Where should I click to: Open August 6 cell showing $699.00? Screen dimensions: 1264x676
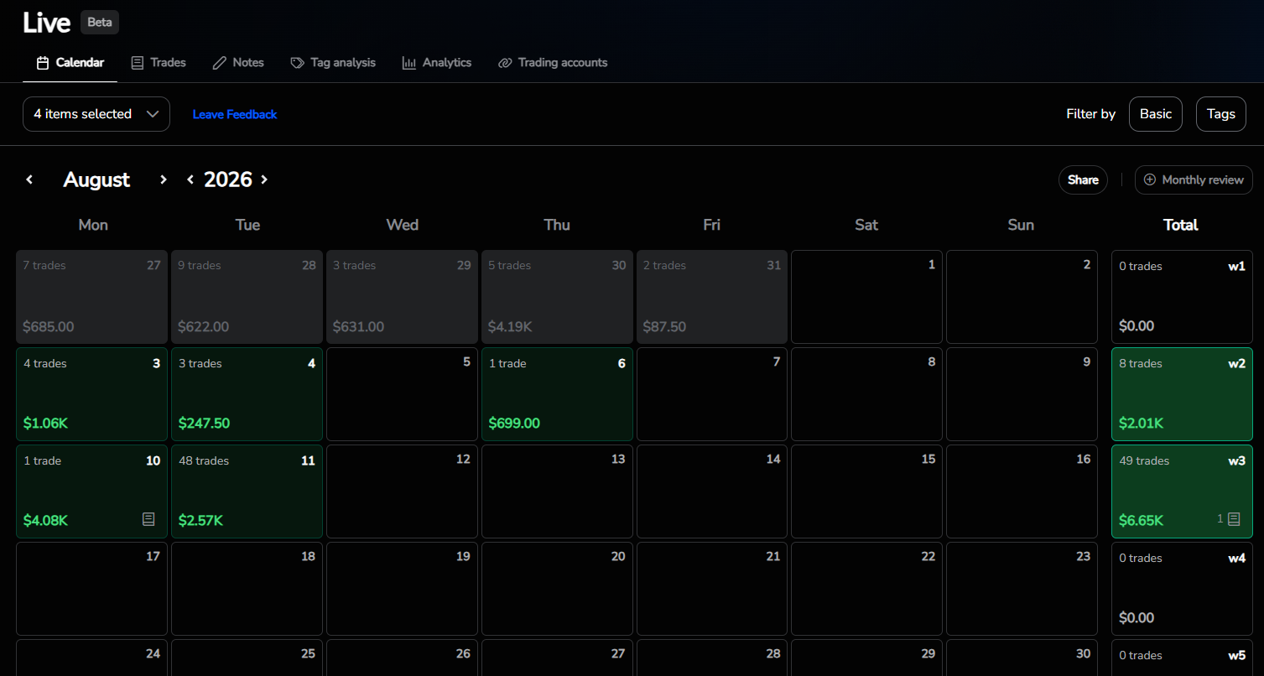pyautogui.click(x=557, y=394)
